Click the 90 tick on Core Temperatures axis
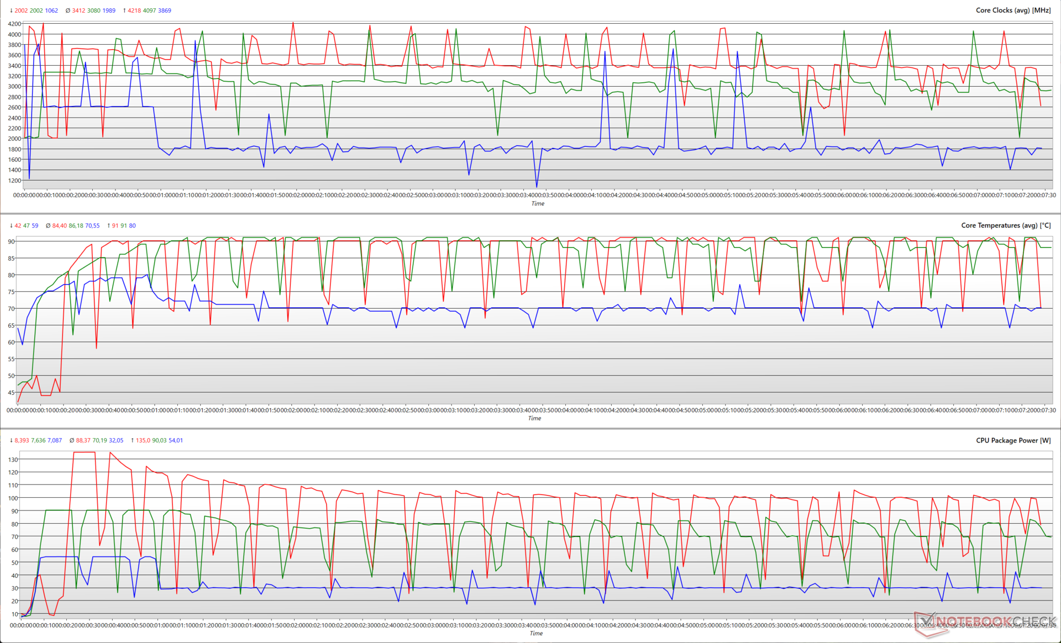Image resolution: width=1061 pixels, height=643 pixels. pos(11,241)
